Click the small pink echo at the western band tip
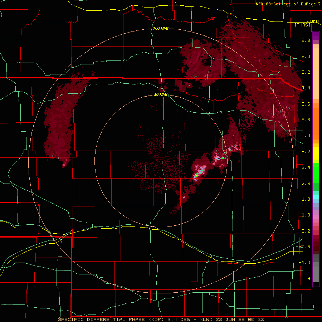 (x=65, y=164)
